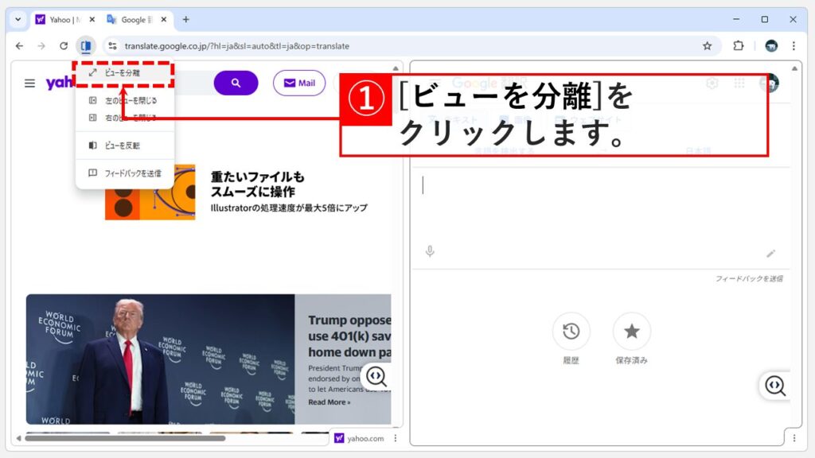The image size is (815, 458).
Task: Click the pencil edit icon in the translation panel
Action: [x=770, y=253]
